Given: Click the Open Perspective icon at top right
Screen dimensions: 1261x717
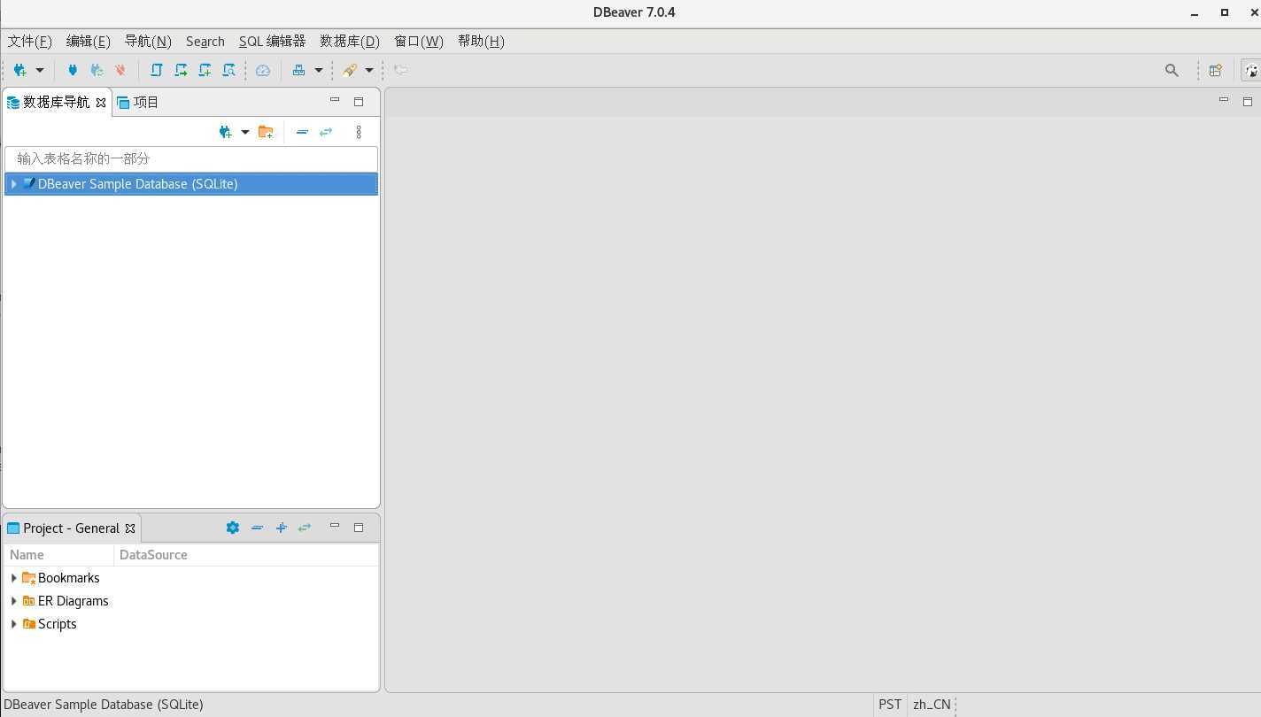Looking at the screenshot, I should (1215, 70).
